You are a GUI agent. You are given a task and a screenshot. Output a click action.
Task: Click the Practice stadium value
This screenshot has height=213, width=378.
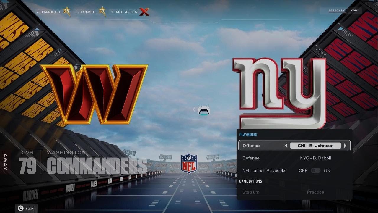tap(315, 192)
